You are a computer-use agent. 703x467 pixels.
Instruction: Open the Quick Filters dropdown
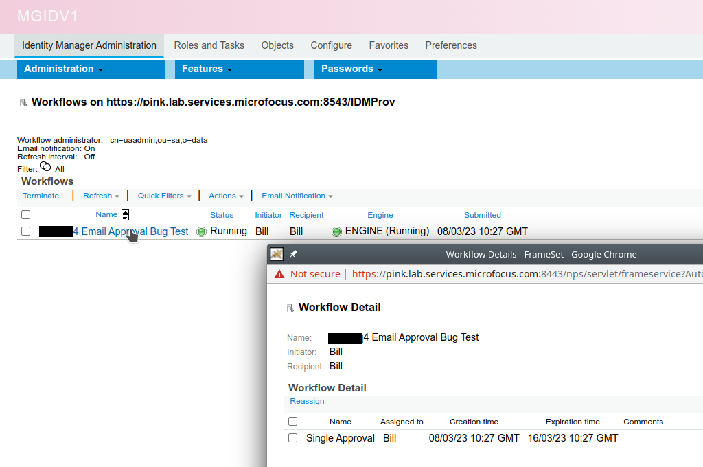click(163, 196)
